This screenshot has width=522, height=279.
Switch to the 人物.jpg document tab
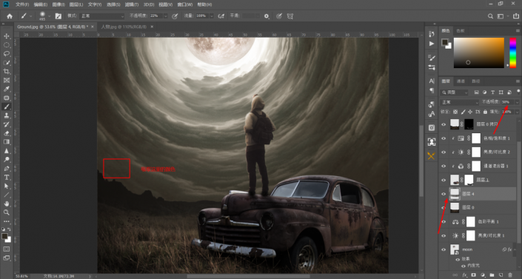[x=124, y=27]
